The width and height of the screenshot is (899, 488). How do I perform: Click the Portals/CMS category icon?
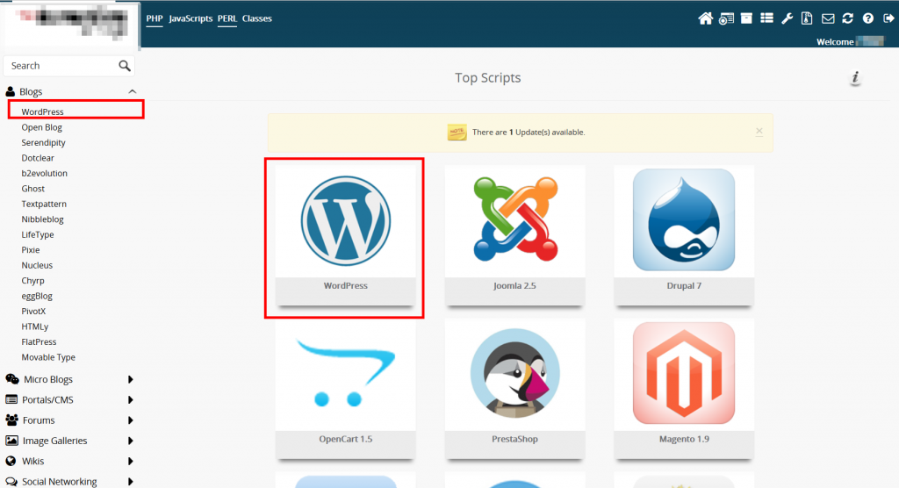pos(11,399)
